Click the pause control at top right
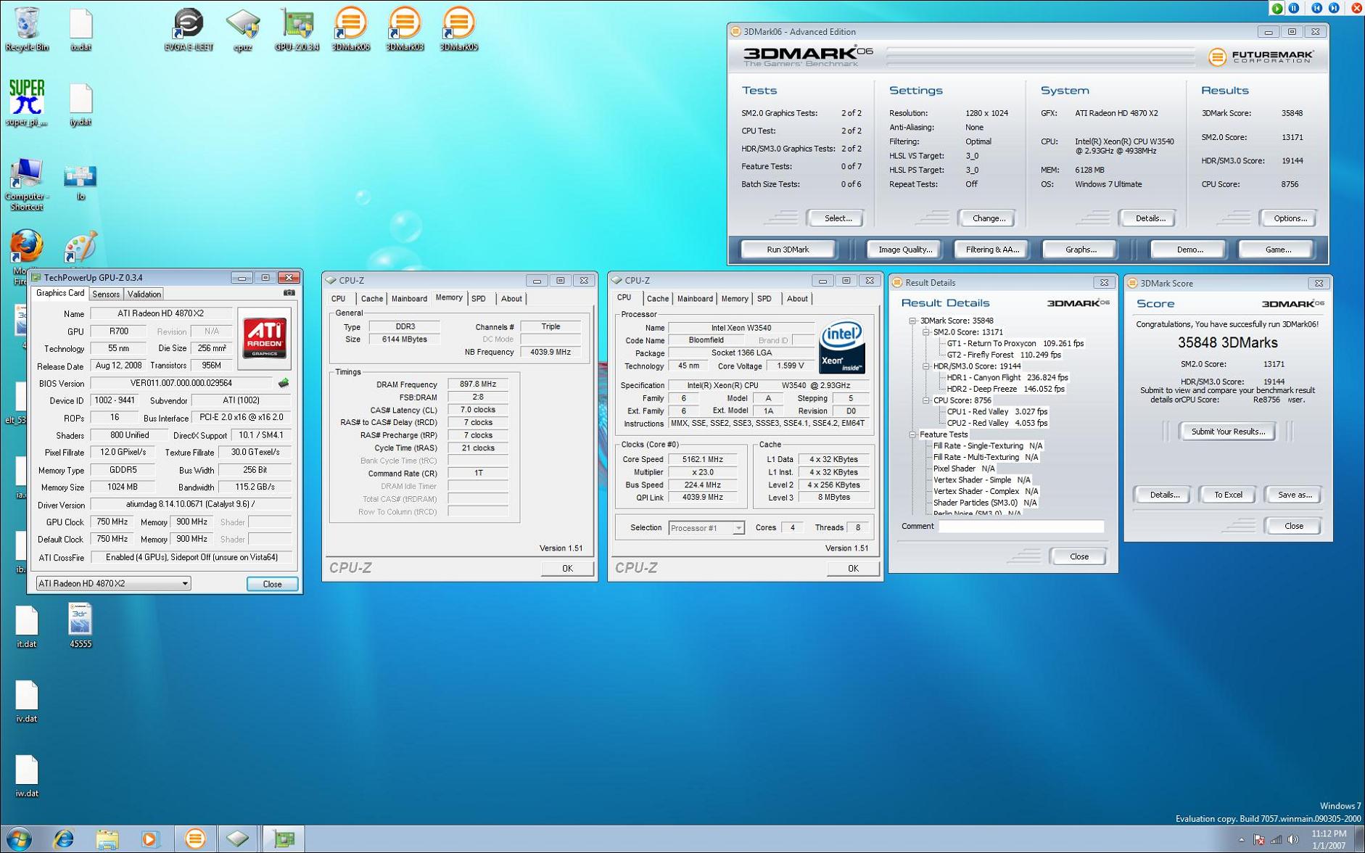Screen dimensions: 1365x853 point(1295,8)
